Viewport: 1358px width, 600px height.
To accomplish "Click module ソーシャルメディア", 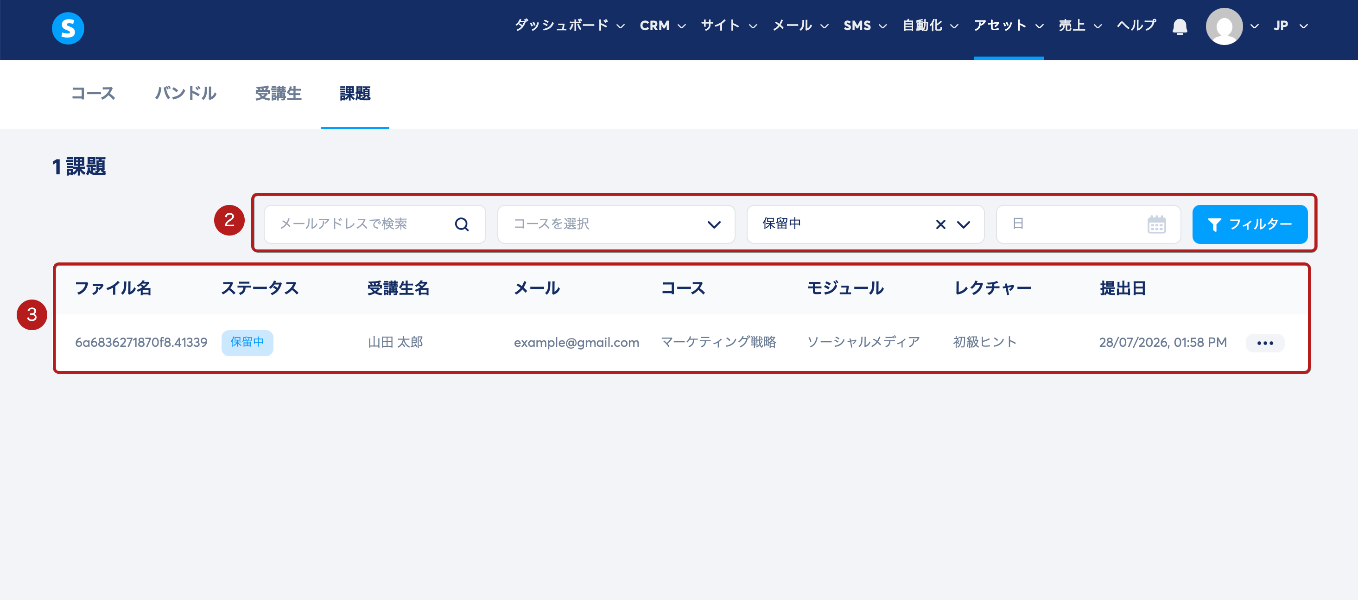I will pyautogui.click(x=863, y=343).
